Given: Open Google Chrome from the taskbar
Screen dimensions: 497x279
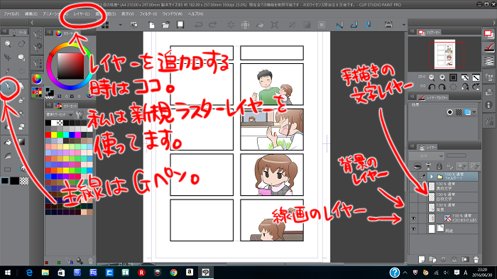Looking at the screenshot, I should click(173, 273).
